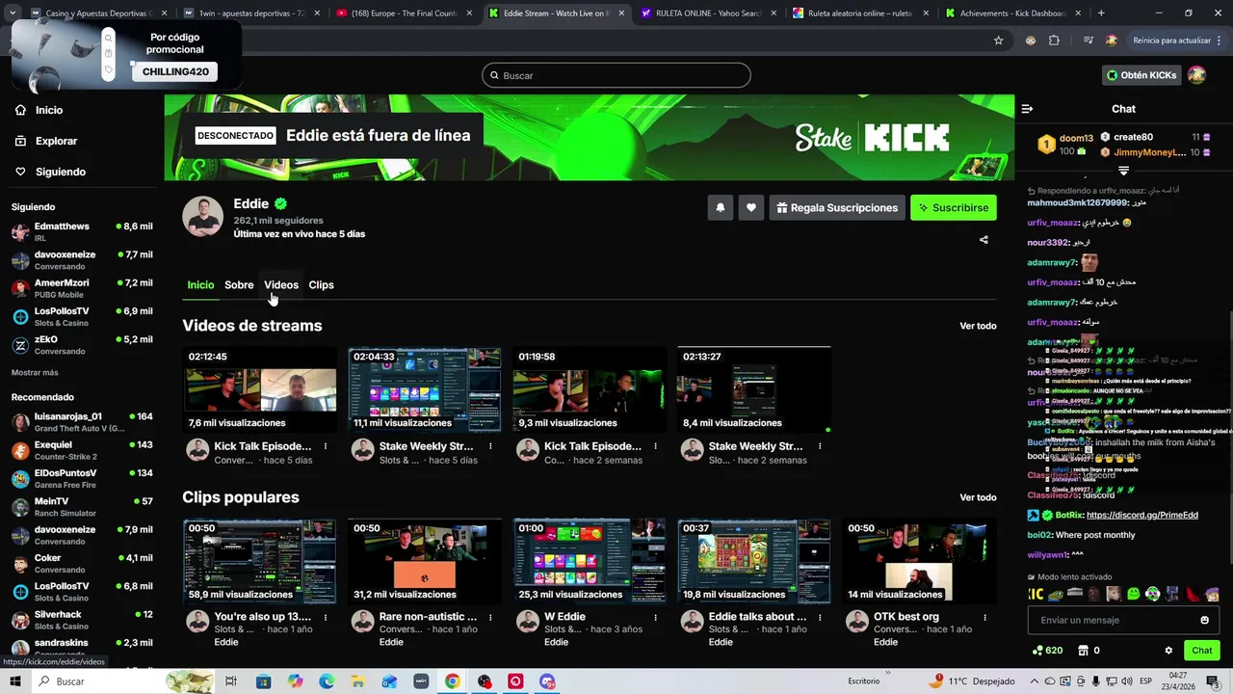Click the notification bell for Eddie
Screen dimensions: 1233x694
coord(720,207)
